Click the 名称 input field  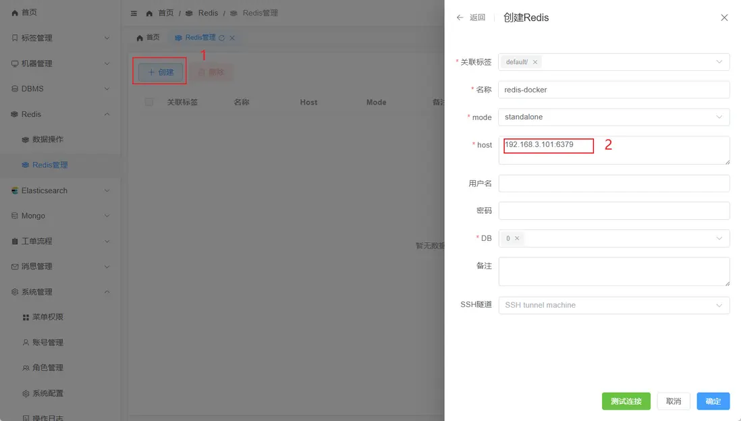[614, 90]
